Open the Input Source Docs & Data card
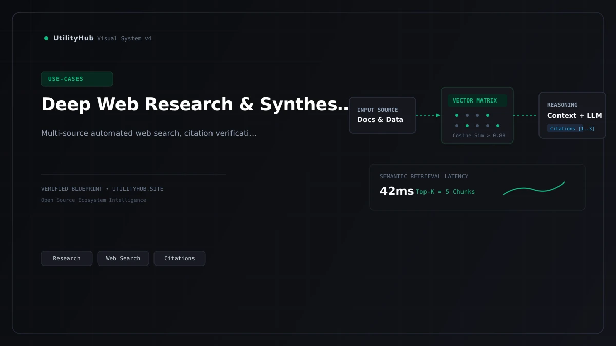 382,115
